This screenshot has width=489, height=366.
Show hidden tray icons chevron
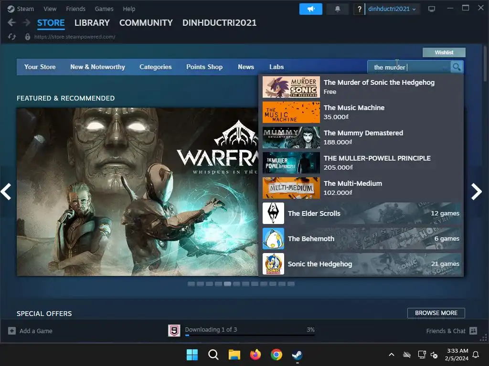(x=392, y=355)
